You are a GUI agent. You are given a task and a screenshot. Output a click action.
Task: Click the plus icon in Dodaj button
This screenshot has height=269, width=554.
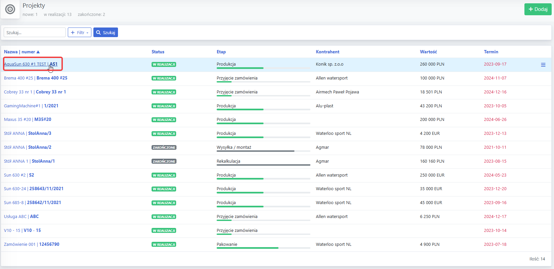coord(531,9)
